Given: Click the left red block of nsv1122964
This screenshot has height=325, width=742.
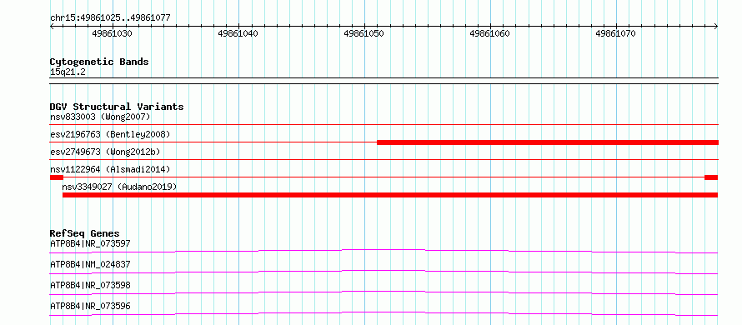Looking at the screenshot, I should [57, 177].
